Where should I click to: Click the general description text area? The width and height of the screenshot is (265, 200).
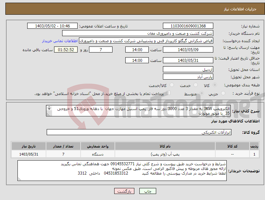click(x=138, y=111)
